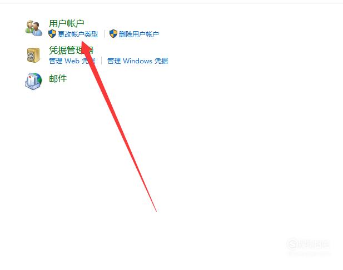Open the 凭据管理器 safe icon
Viewport: 343px width, 270px height.
click(33, 55)
